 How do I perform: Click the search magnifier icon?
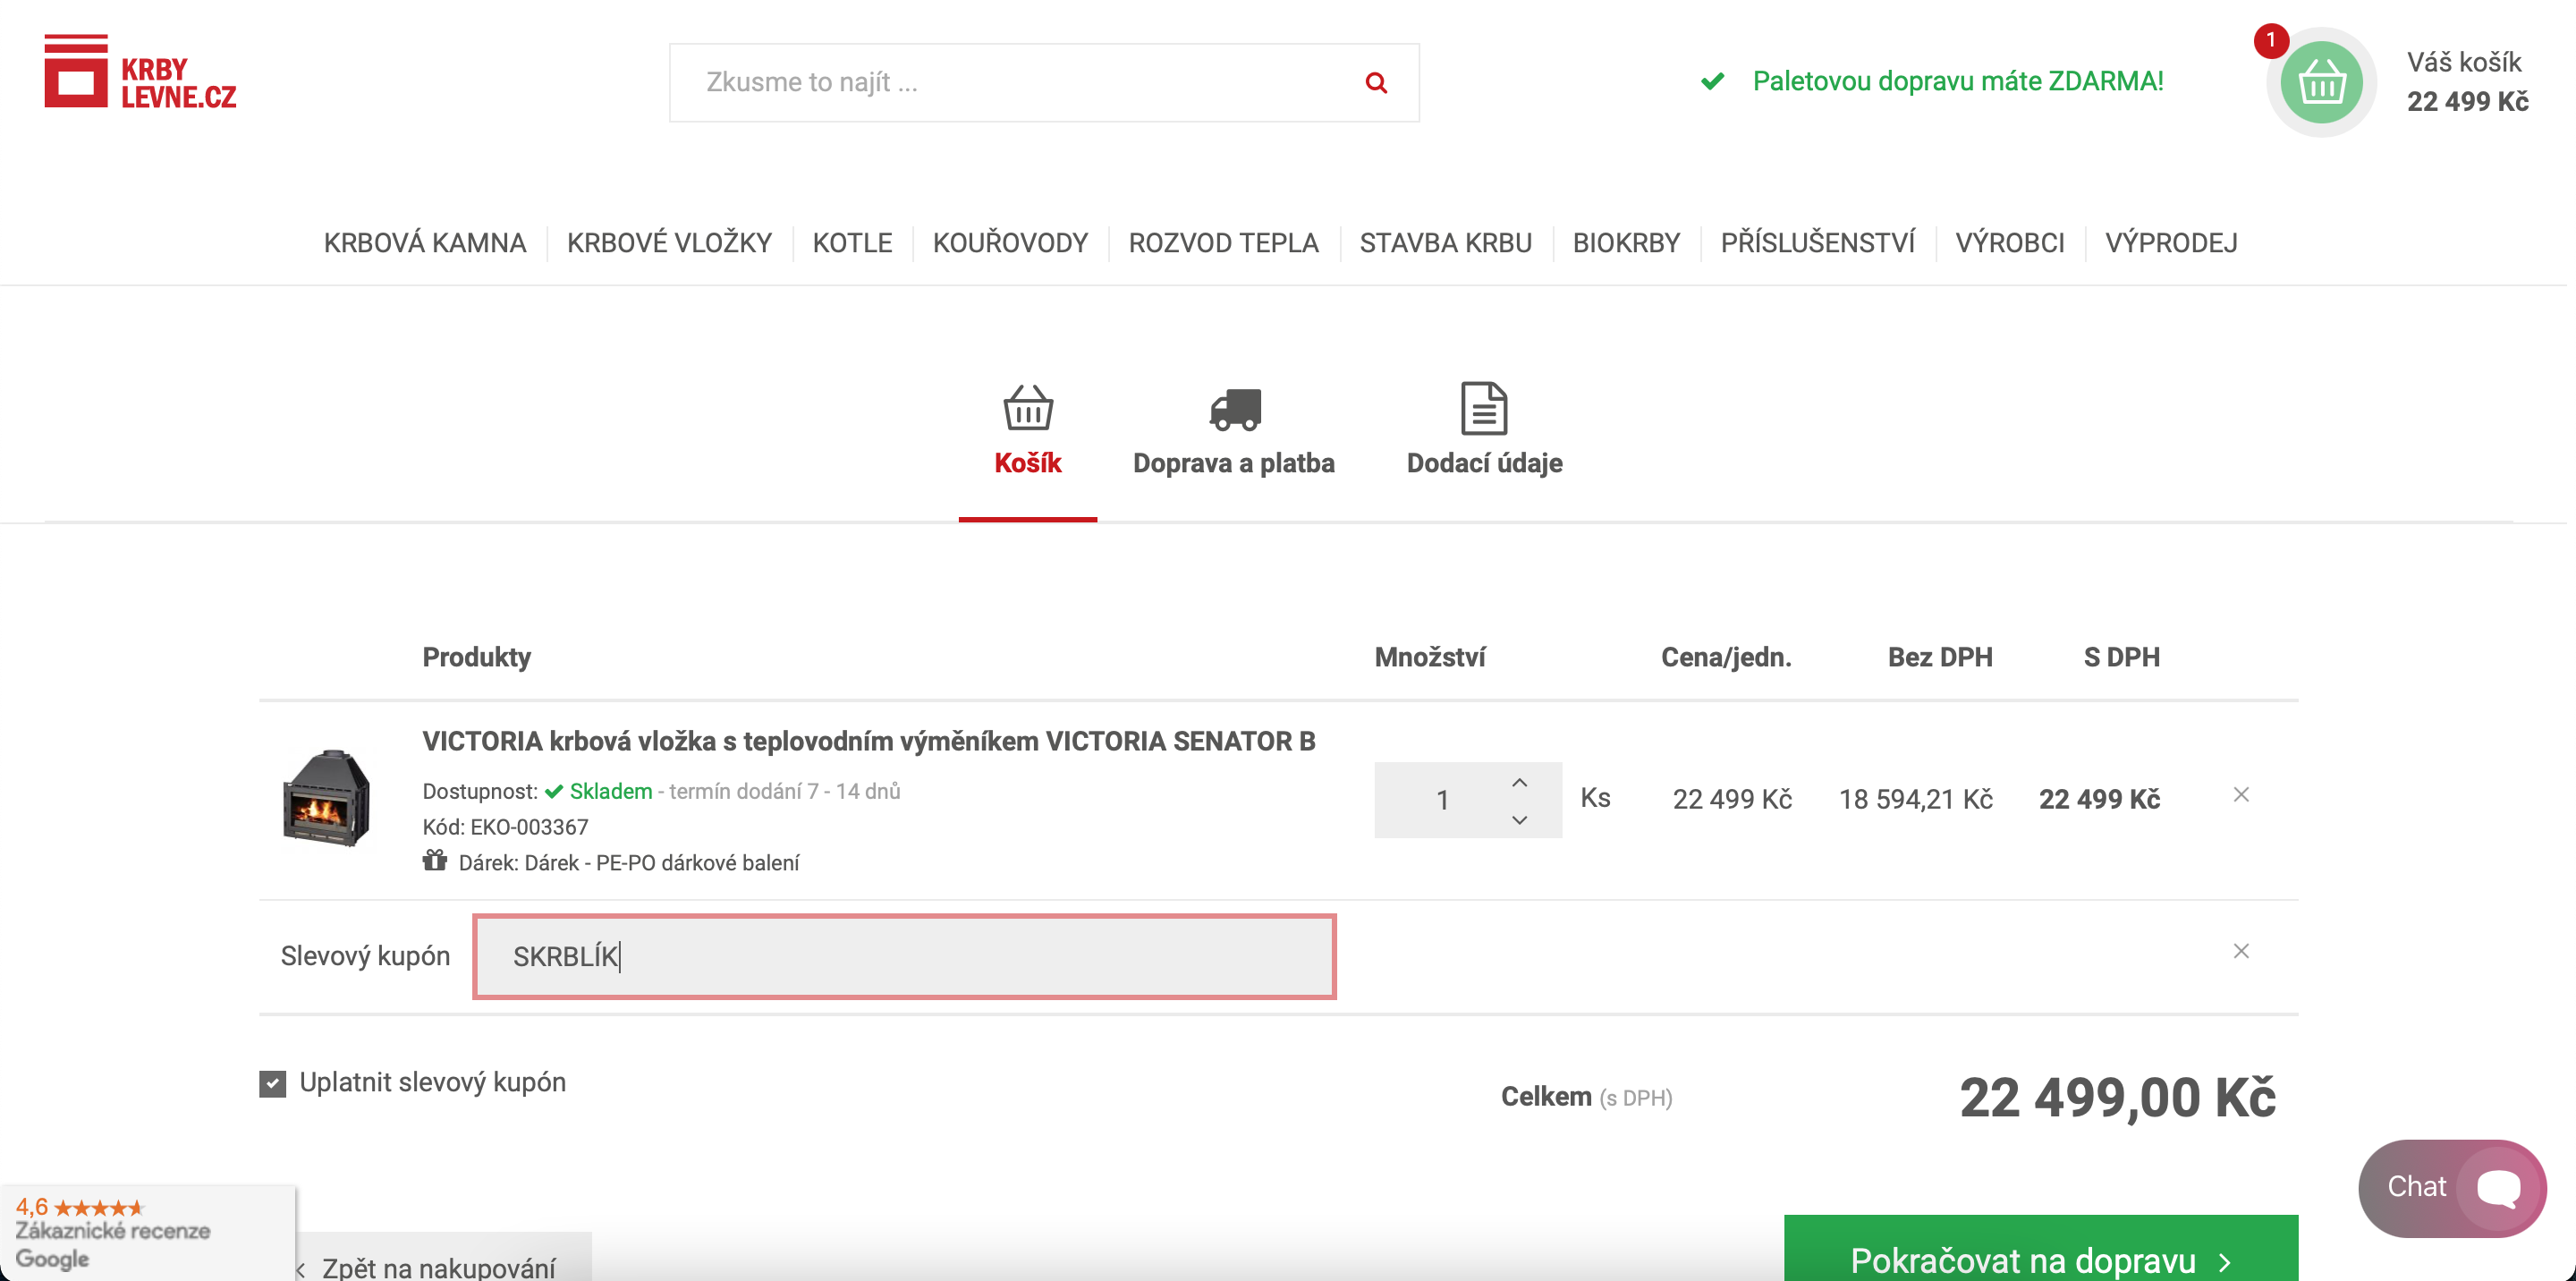pos(1376,83)
